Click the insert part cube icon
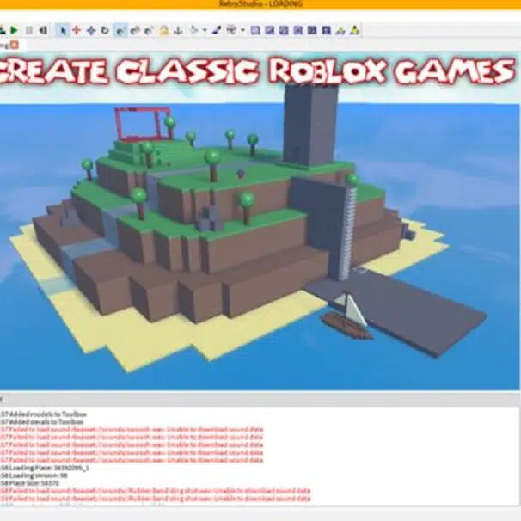Viewport: 521px width, 521px height. (231, 30)
